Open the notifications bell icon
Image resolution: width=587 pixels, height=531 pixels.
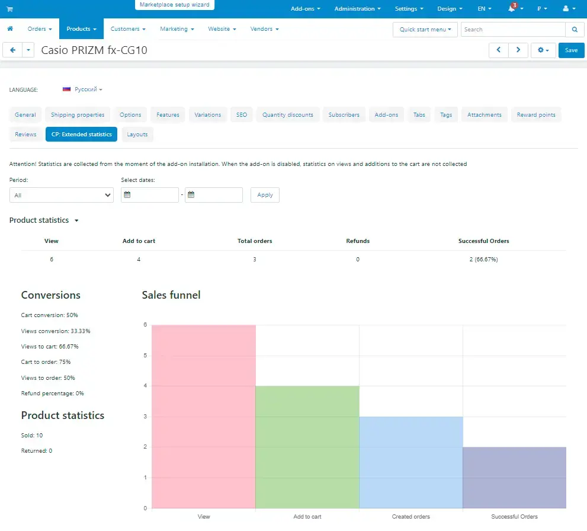[512, 9]
